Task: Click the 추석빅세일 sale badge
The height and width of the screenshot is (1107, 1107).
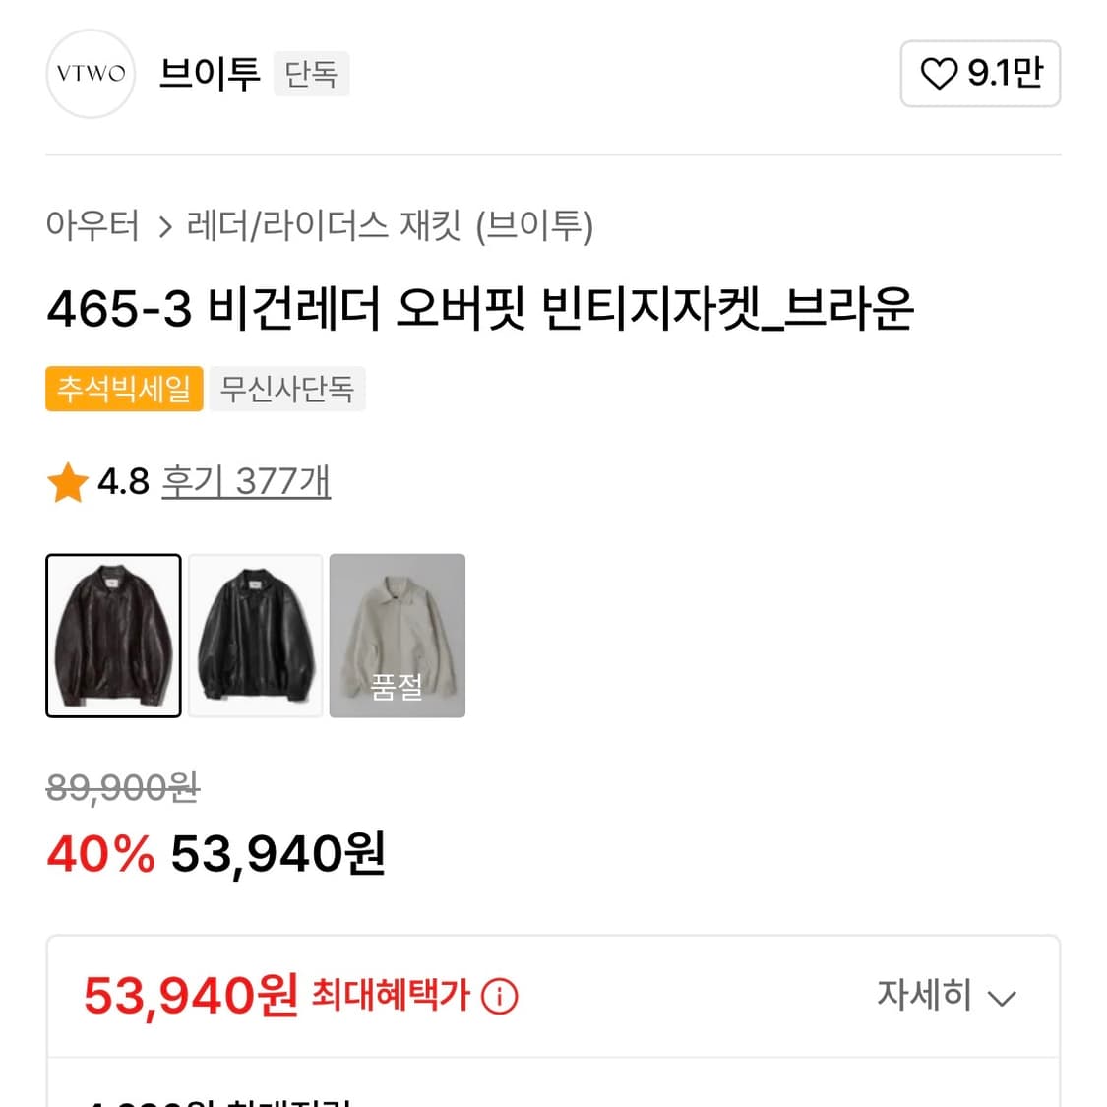Action: pos(124,389)
